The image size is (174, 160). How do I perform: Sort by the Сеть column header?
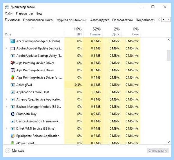click(131, 32)
